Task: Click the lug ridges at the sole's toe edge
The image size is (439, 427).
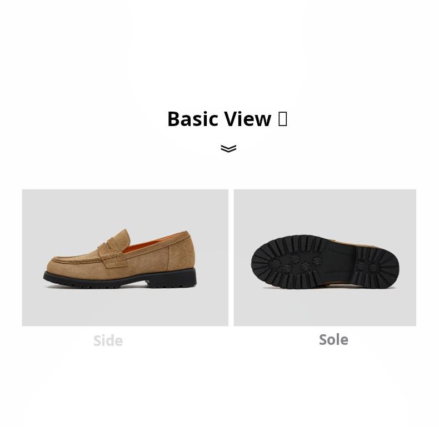Action: pyautogui.click(x=262, y=263)
